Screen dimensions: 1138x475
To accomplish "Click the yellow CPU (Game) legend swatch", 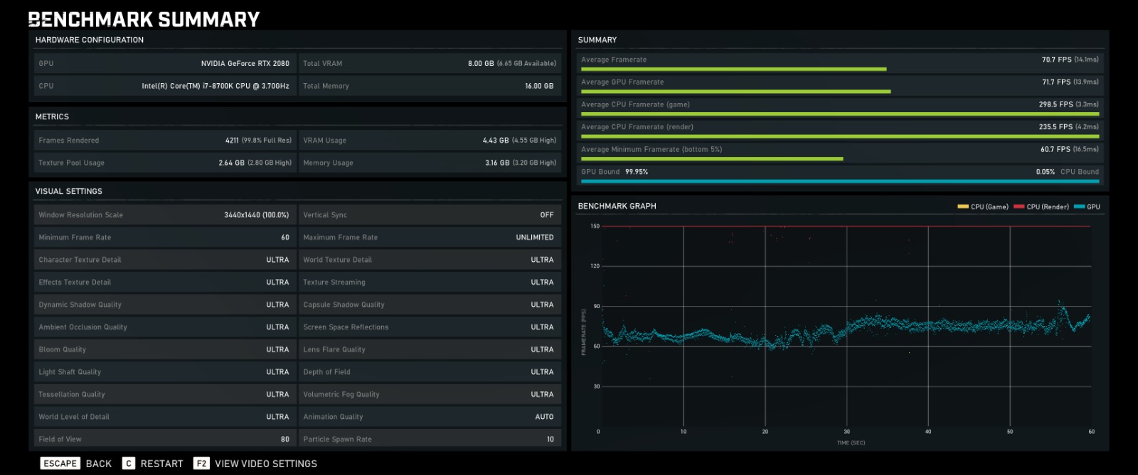I will pyautogui.click(x=963, y=207).
